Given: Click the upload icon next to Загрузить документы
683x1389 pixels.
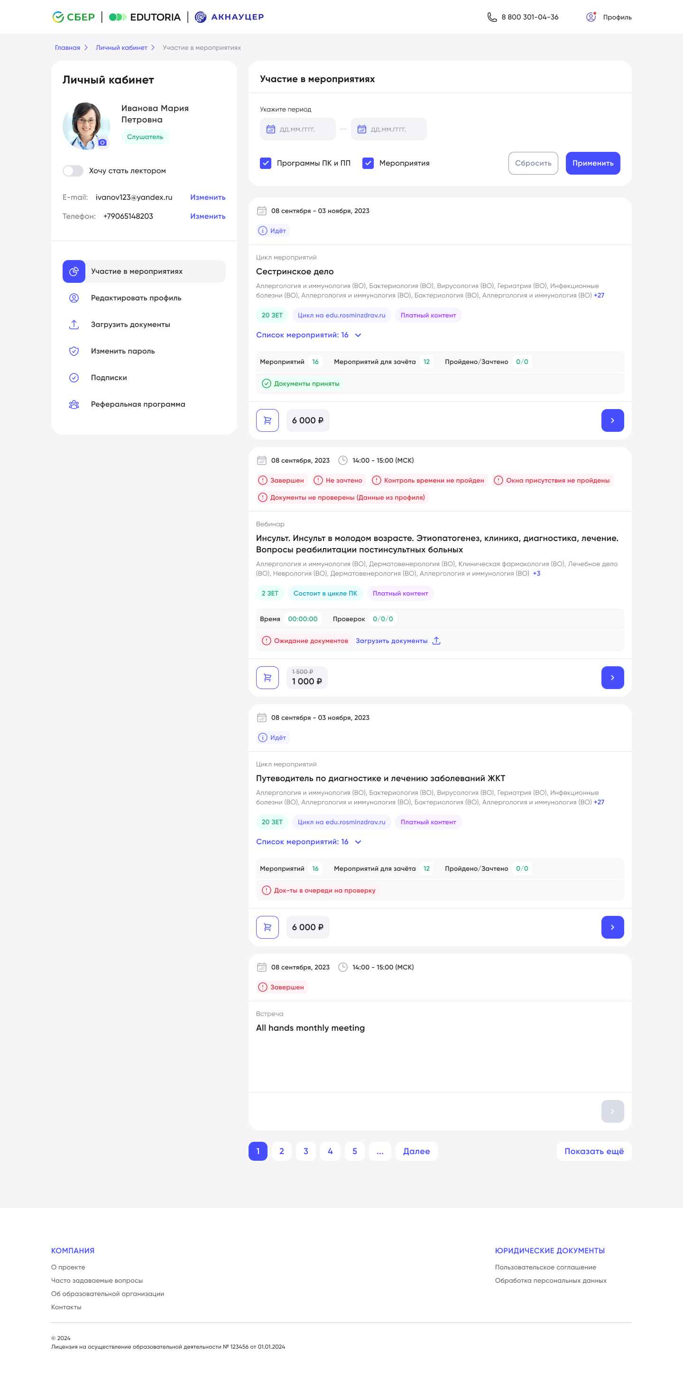Looking at the screenshot, I should pyautogui.click(x=437, y=641).
